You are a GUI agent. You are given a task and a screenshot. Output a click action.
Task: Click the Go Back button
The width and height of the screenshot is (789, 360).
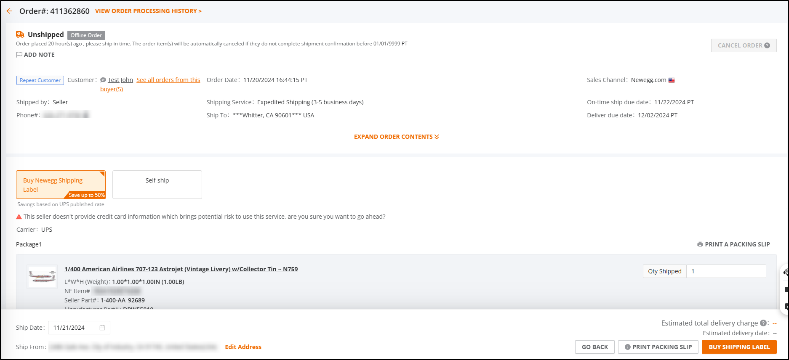[x=595, y=347]
